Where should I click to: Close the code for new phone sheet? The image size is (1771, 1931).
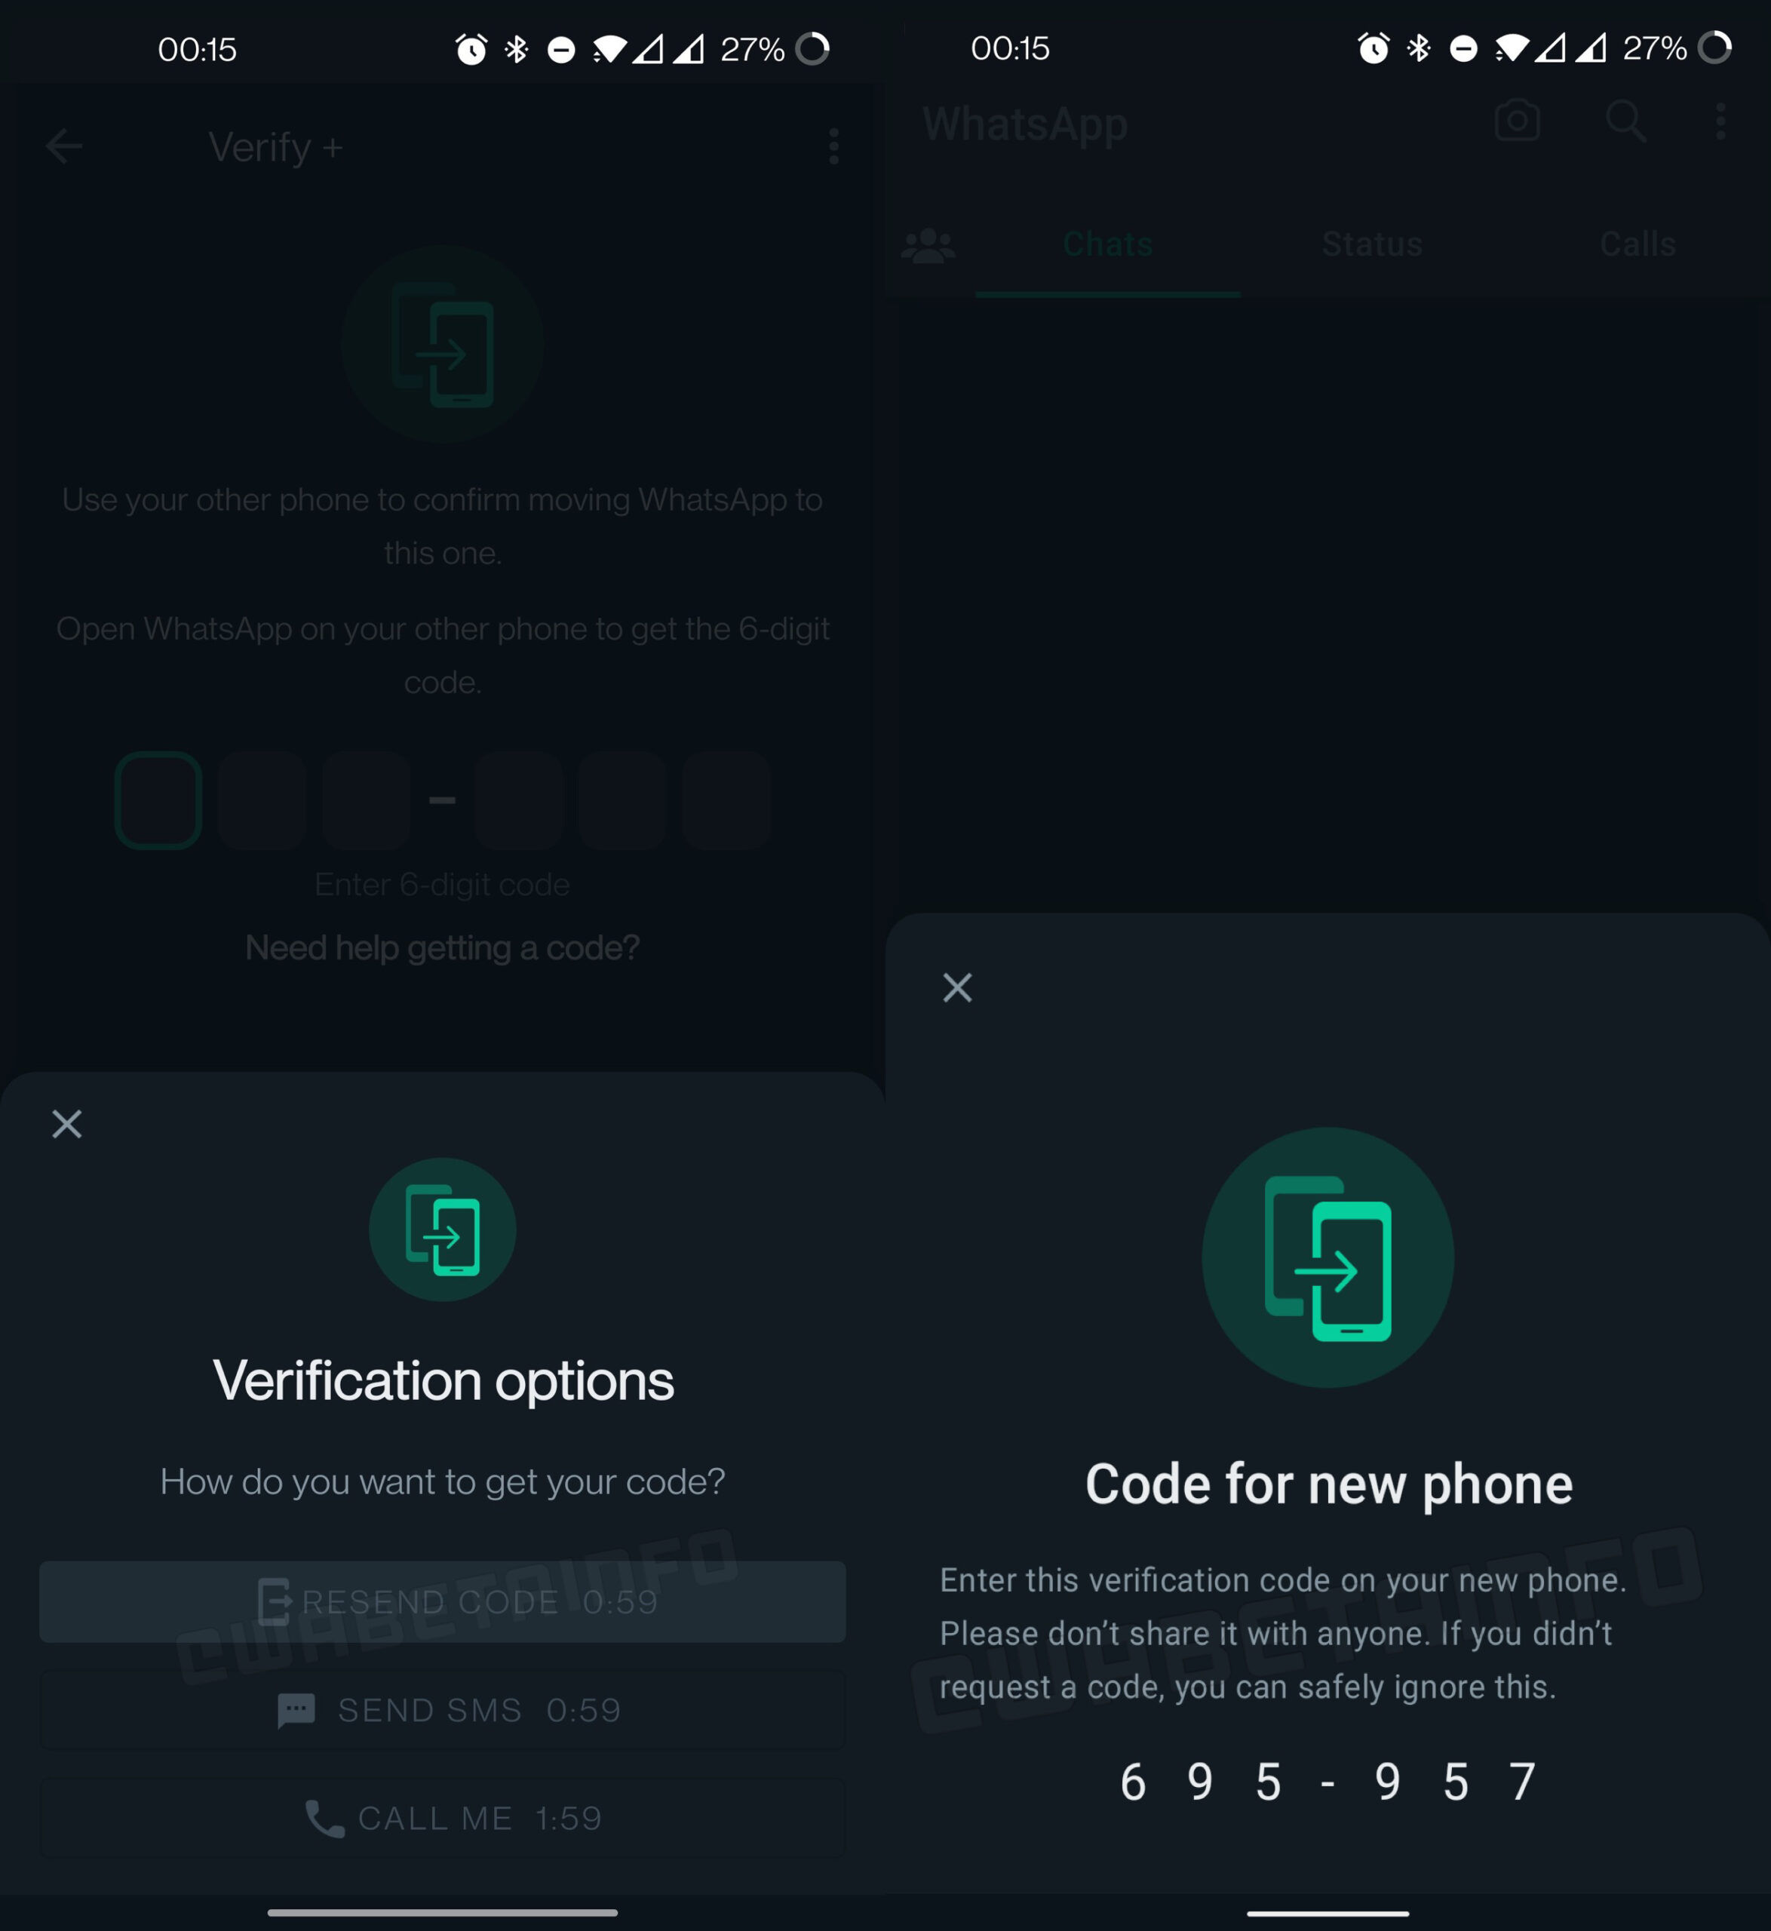click(957, 987)
